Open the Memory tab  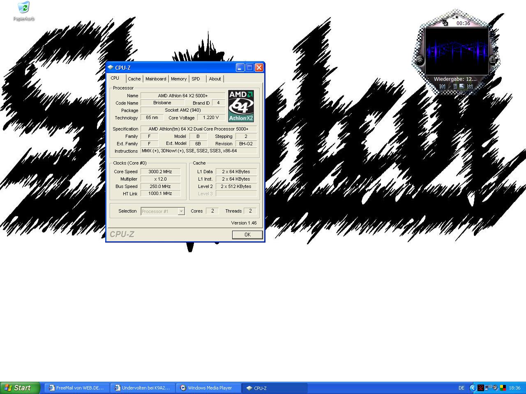pos(179,79)
